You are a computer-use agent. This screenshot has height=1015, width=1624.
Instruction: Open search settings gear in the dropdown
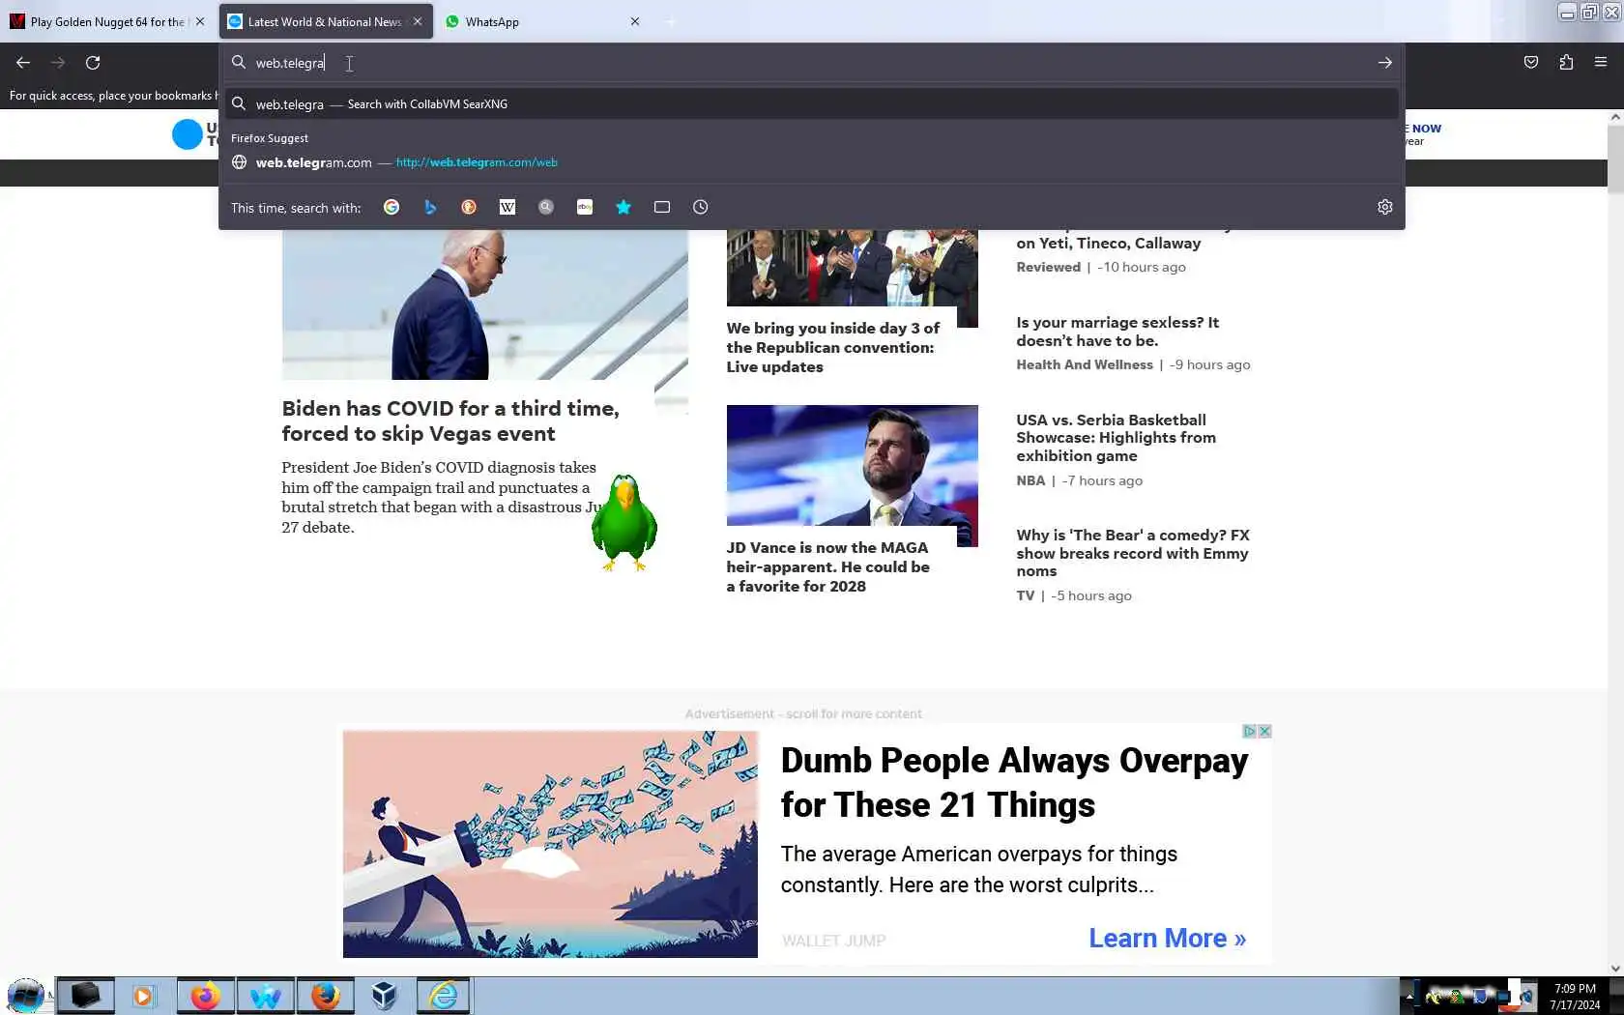click(1385, 207)
